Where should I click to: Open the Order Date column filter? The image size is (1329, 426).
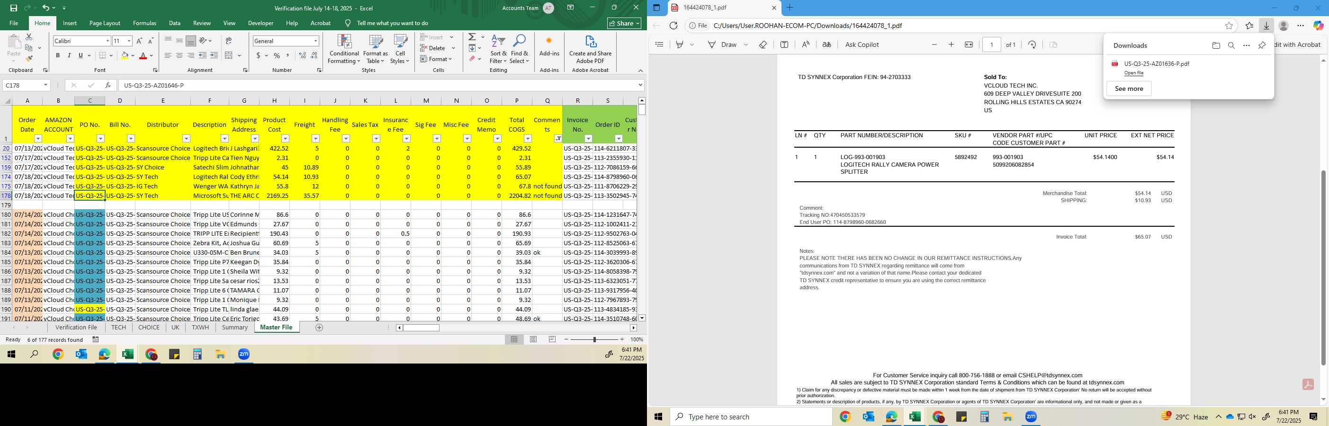(38, 139)
